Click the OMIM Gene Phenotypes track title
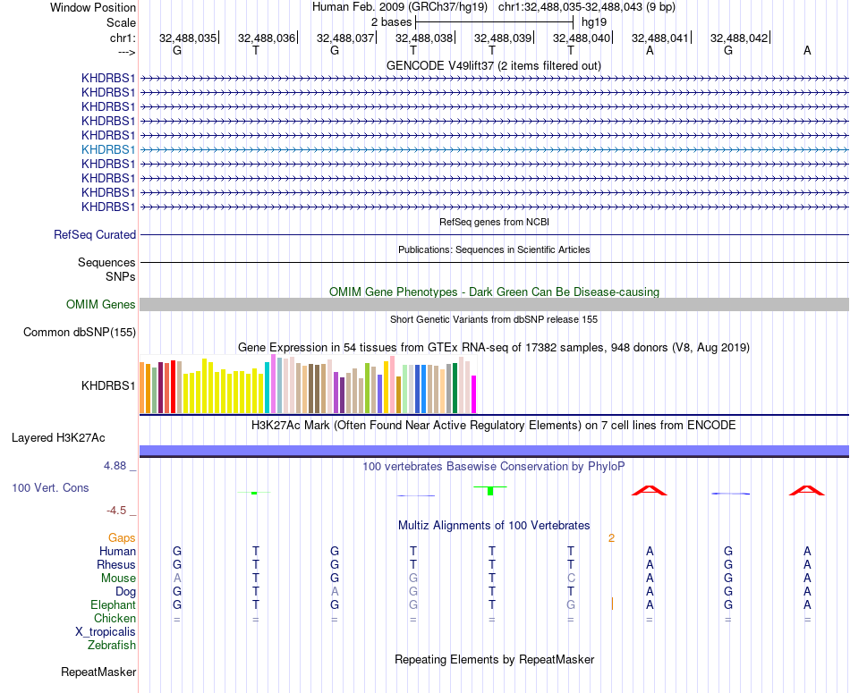This screenshot has width=850, height=693. click(x=494, y=292)
